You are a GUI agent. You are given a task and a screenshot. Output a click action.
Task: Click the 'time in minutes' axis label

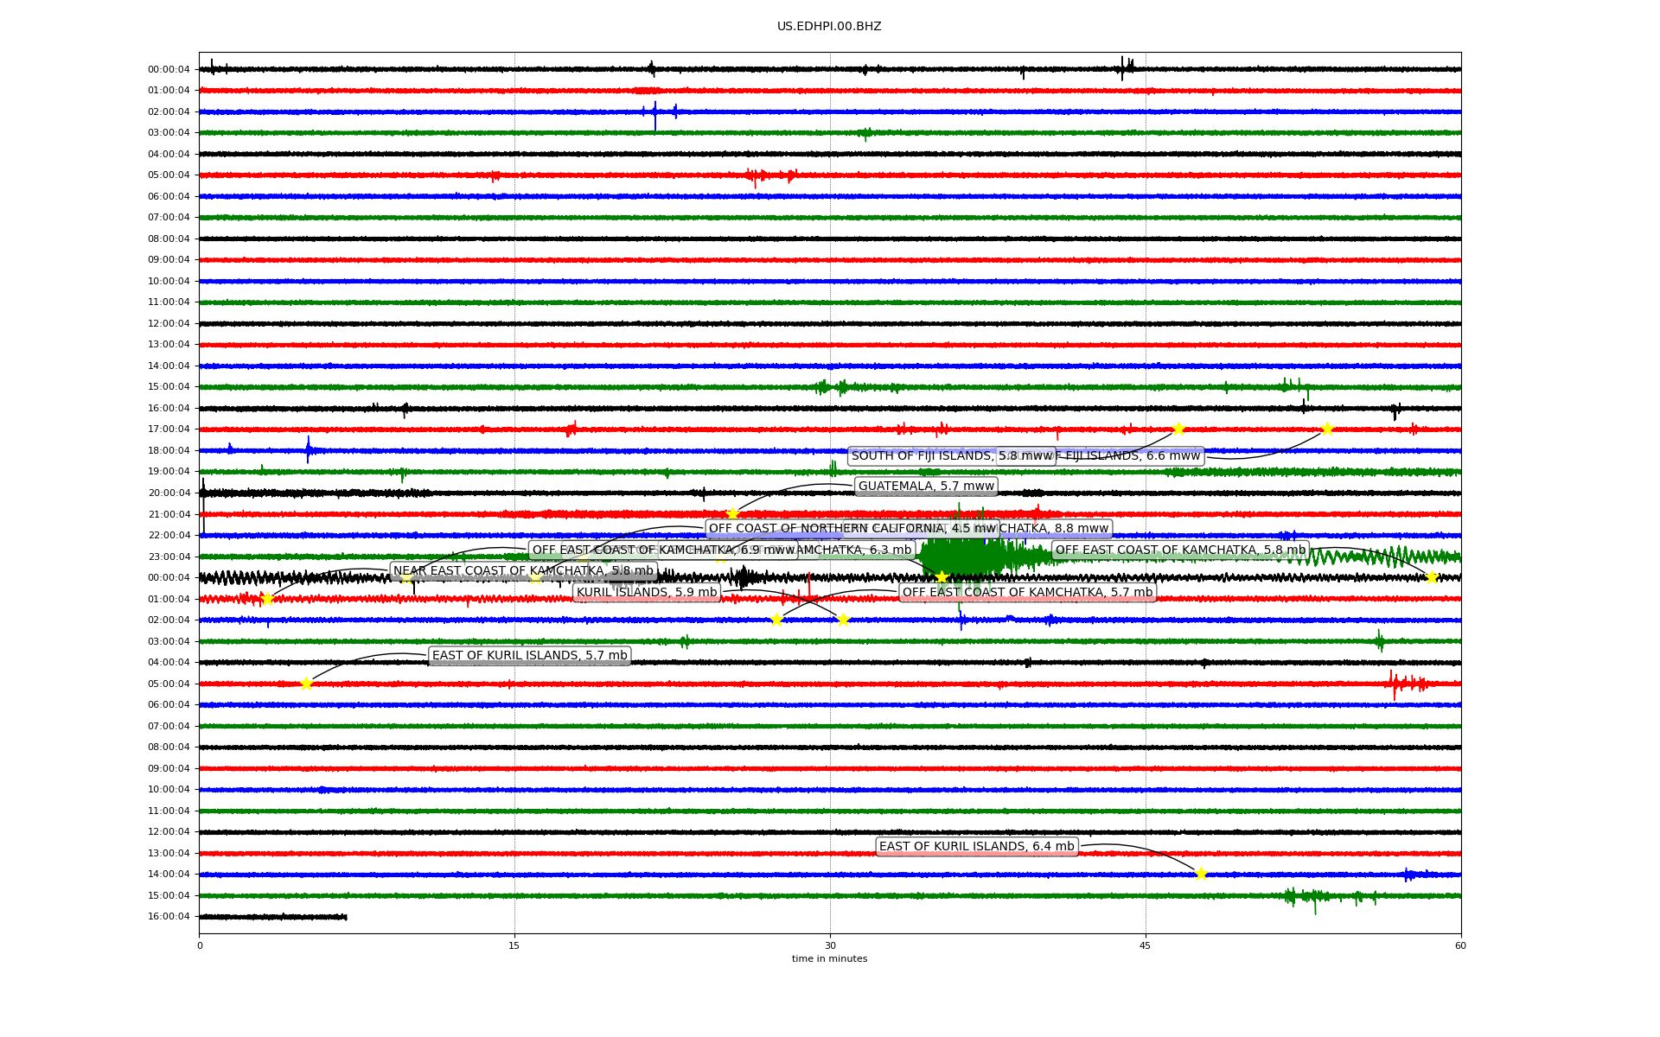click(829, 958)
